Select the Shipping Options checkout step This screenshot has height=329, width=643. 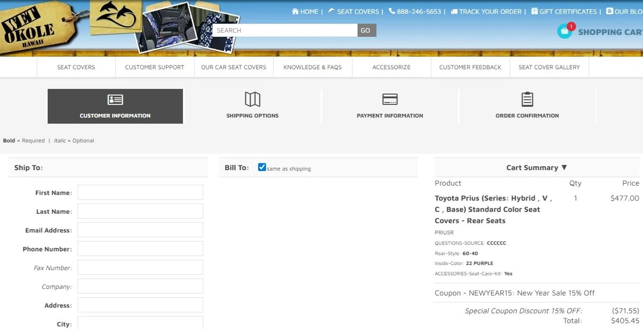tap(252, 106)
